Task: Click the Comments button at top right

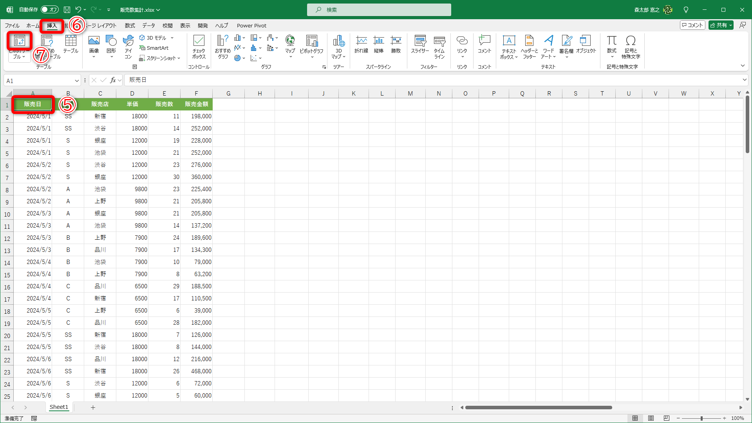Action: [692, 25]
